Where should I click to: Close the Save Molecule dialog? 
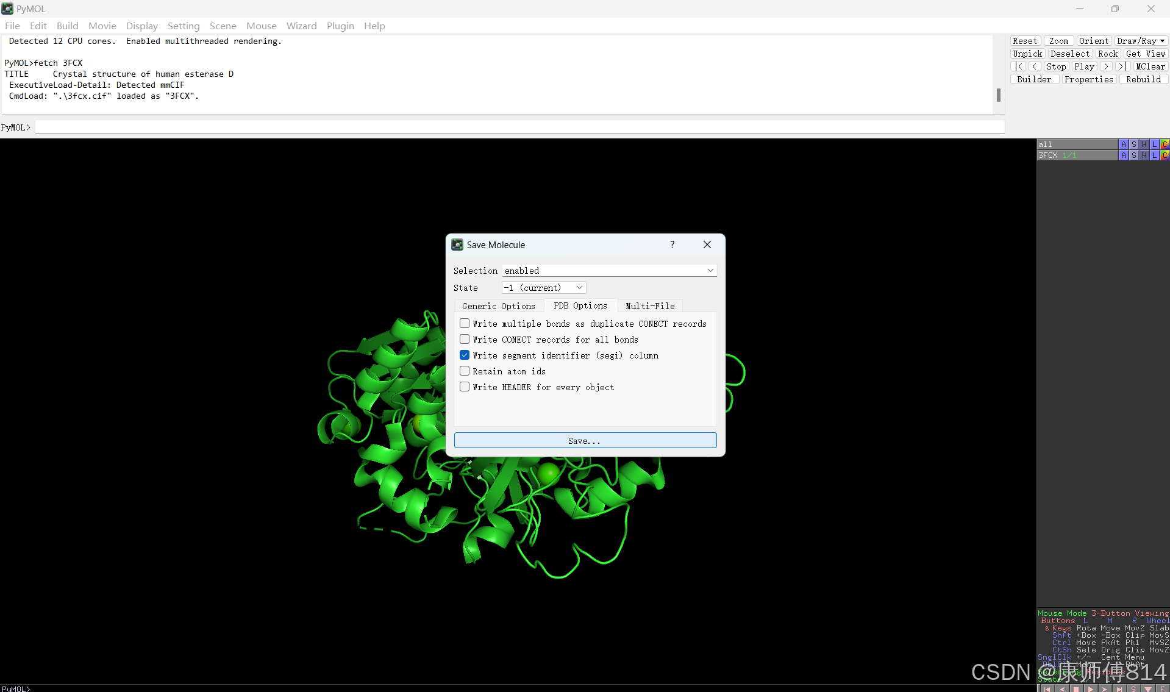tap(707, 244)
